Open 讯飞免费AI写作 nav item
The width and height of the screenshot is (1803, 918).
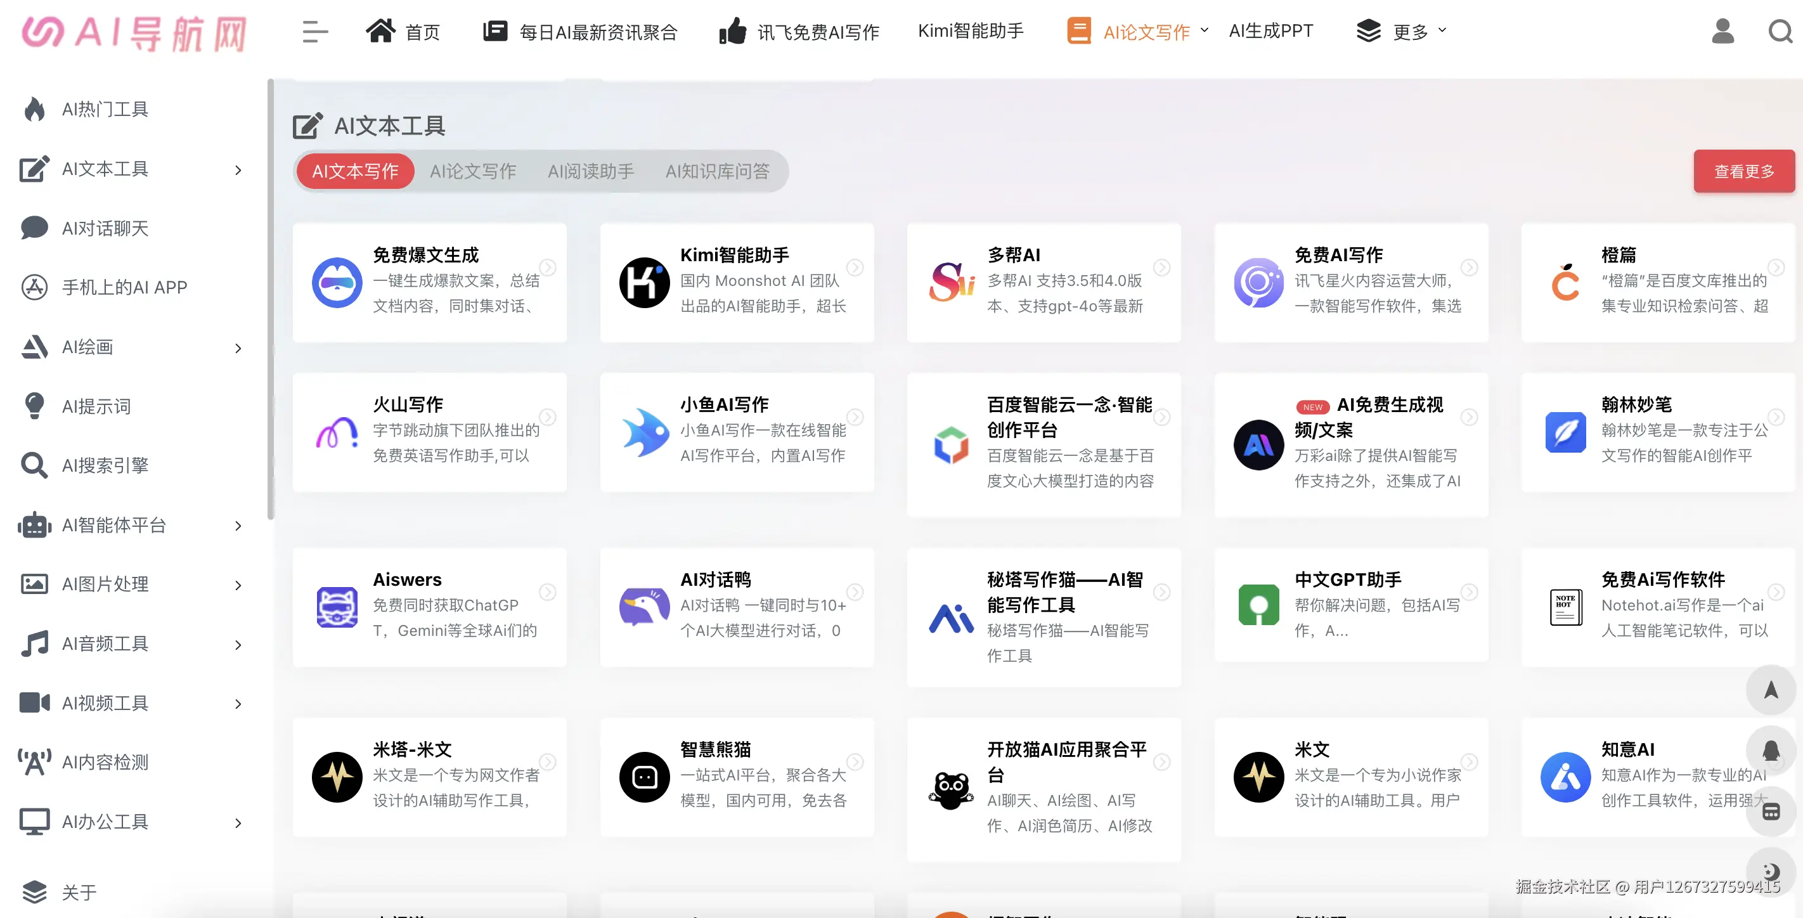799,32
